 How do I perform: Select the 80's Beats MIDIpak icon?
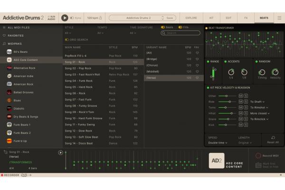click(x=9, y=52)
